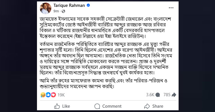Click the final condolence paragraph of the post
Image resolution: width=215 pixels, height=112 pixels.
(x=103, y=84)
